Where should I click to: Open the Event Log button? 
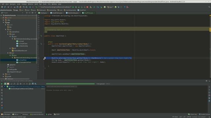(192, 114)
